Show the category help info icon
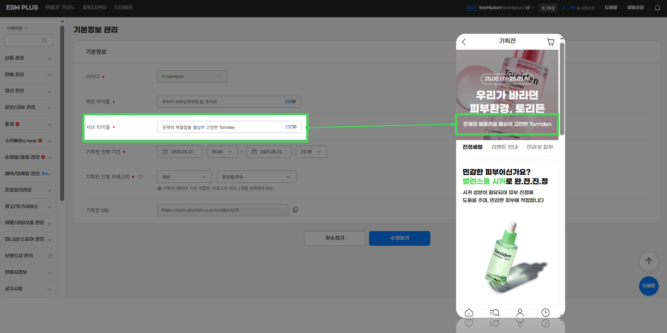This screenshot has height=333, width=667. click(x=141, y=177)
